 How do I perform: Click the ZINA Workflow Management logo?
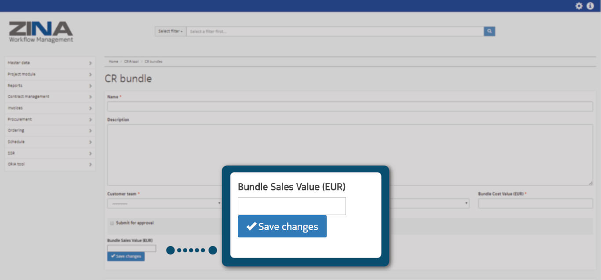point(41,32)
